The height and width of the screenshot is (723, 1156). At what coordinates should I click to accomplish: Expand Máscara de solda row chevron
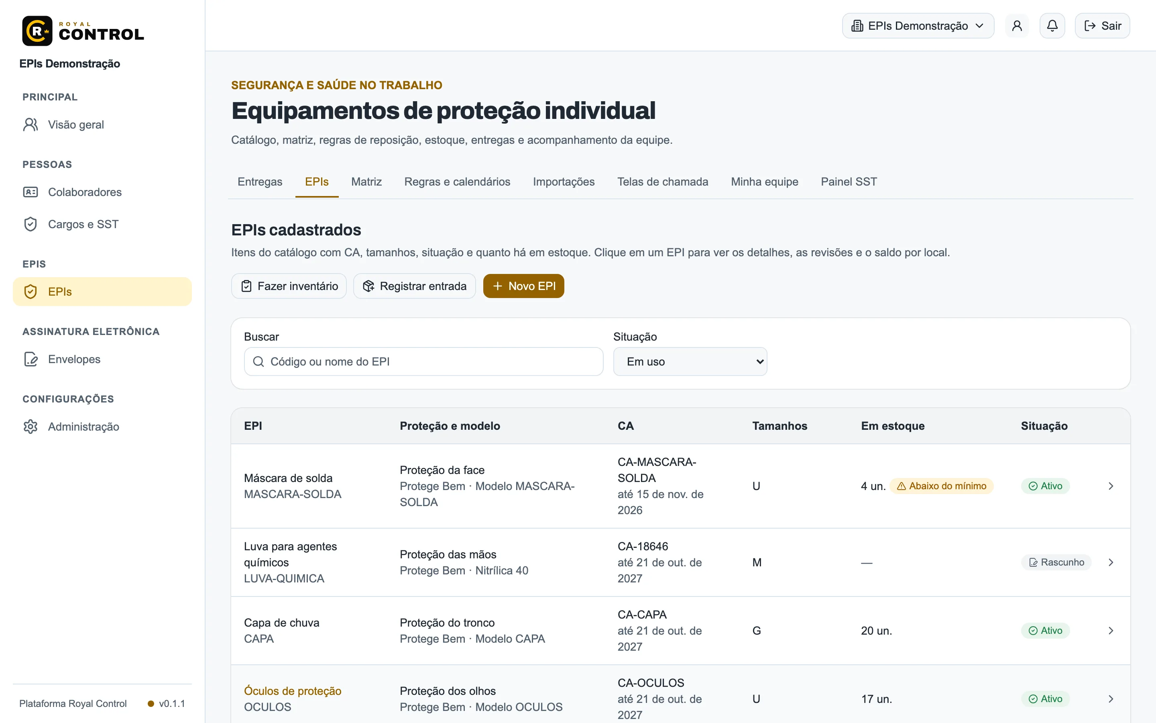pyautogui.click(x=1111, y=486)
